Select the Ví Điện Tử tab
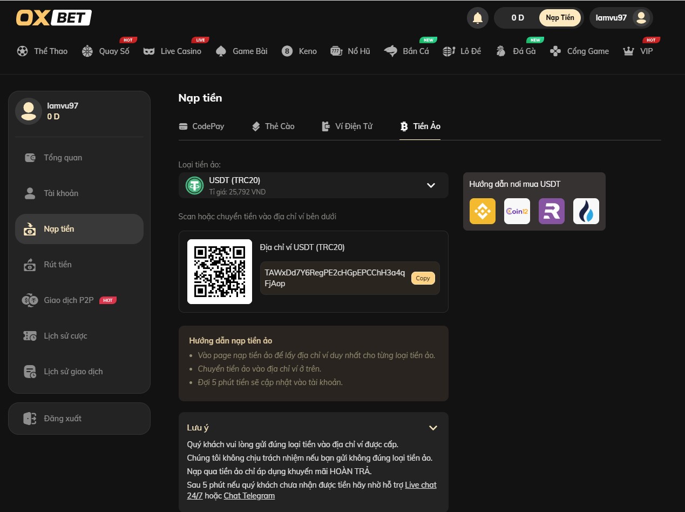 pyautogui.click(x=347, y=126)
